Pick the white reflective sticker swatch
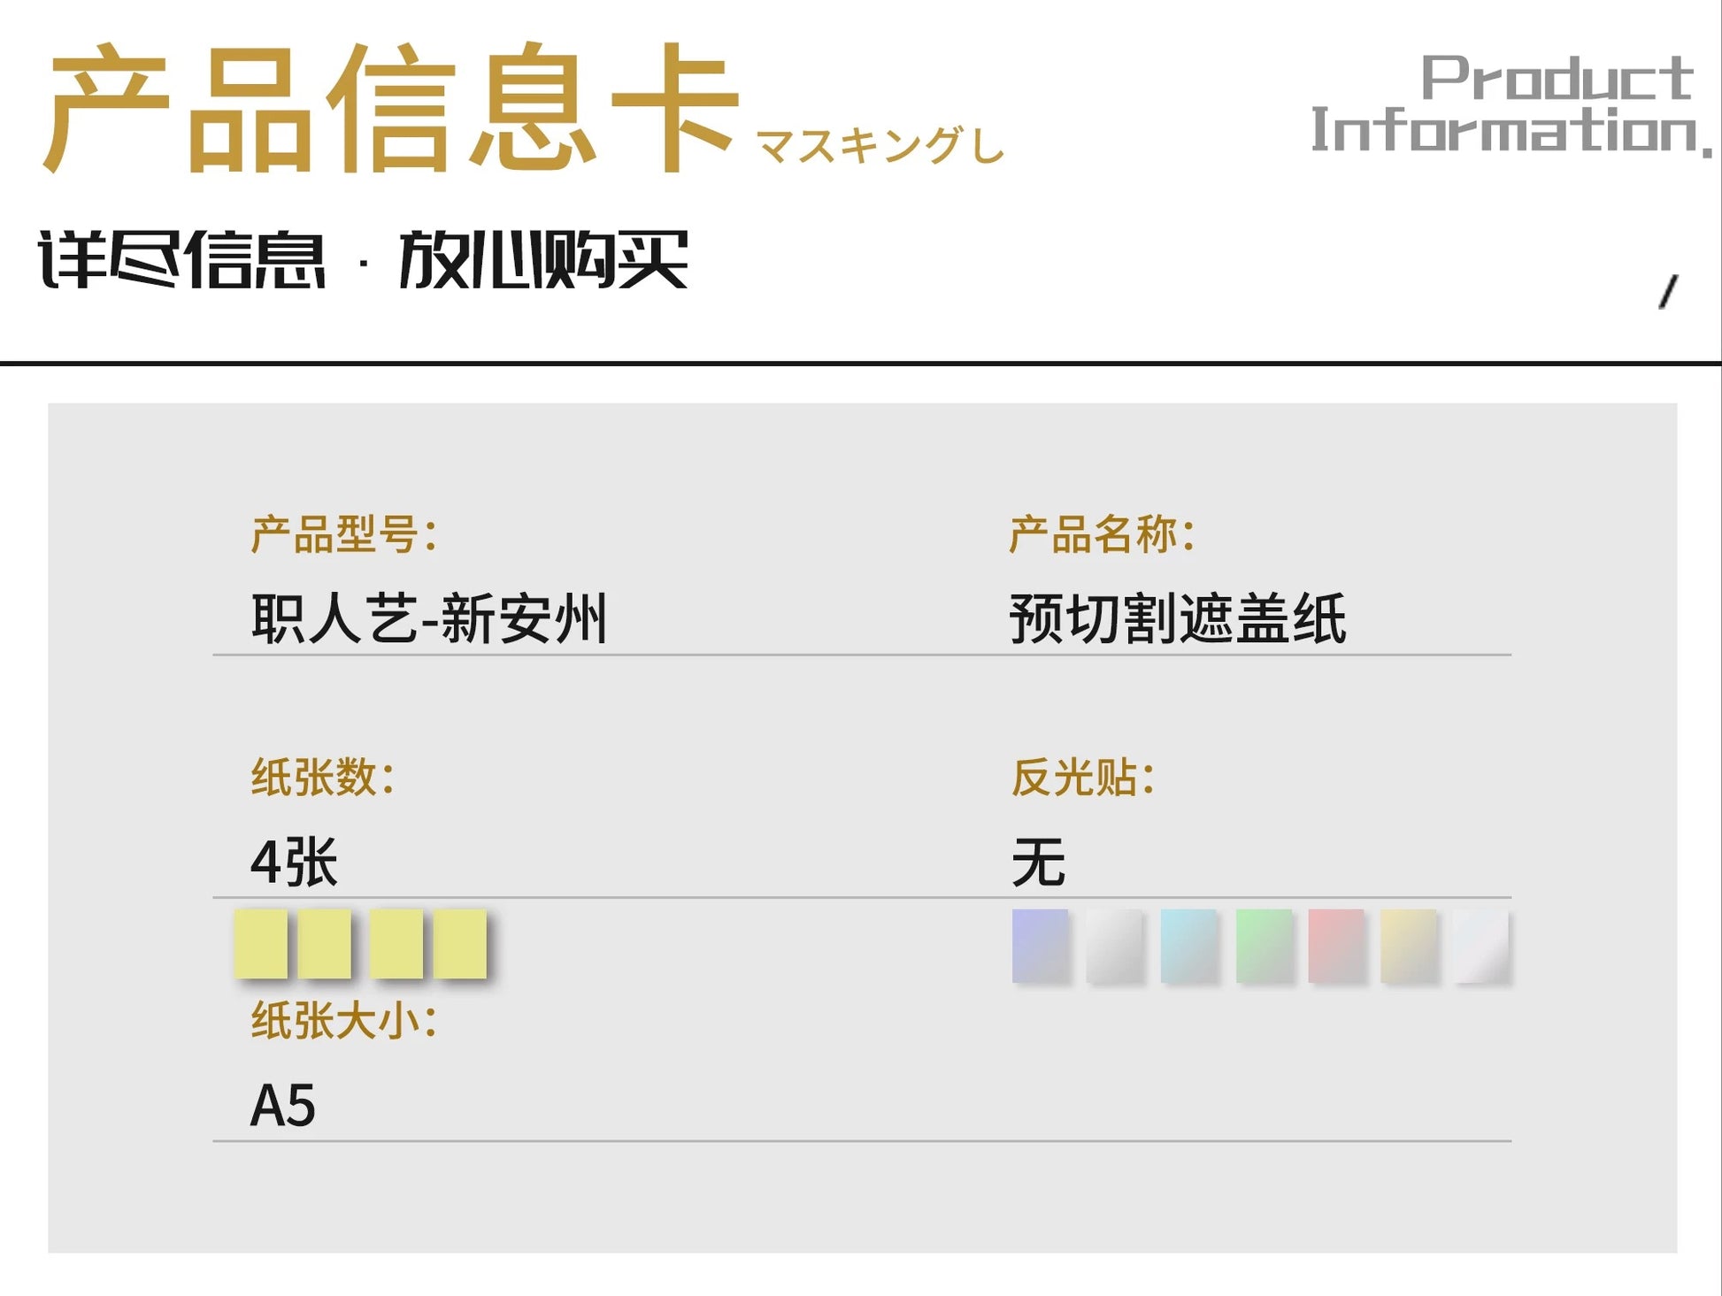 coord(1480,945)
